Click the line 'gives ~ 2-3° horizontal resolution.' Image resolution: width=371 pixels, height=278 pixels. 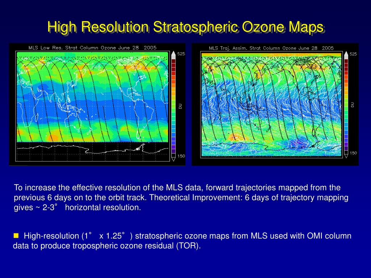pos(78,207)
